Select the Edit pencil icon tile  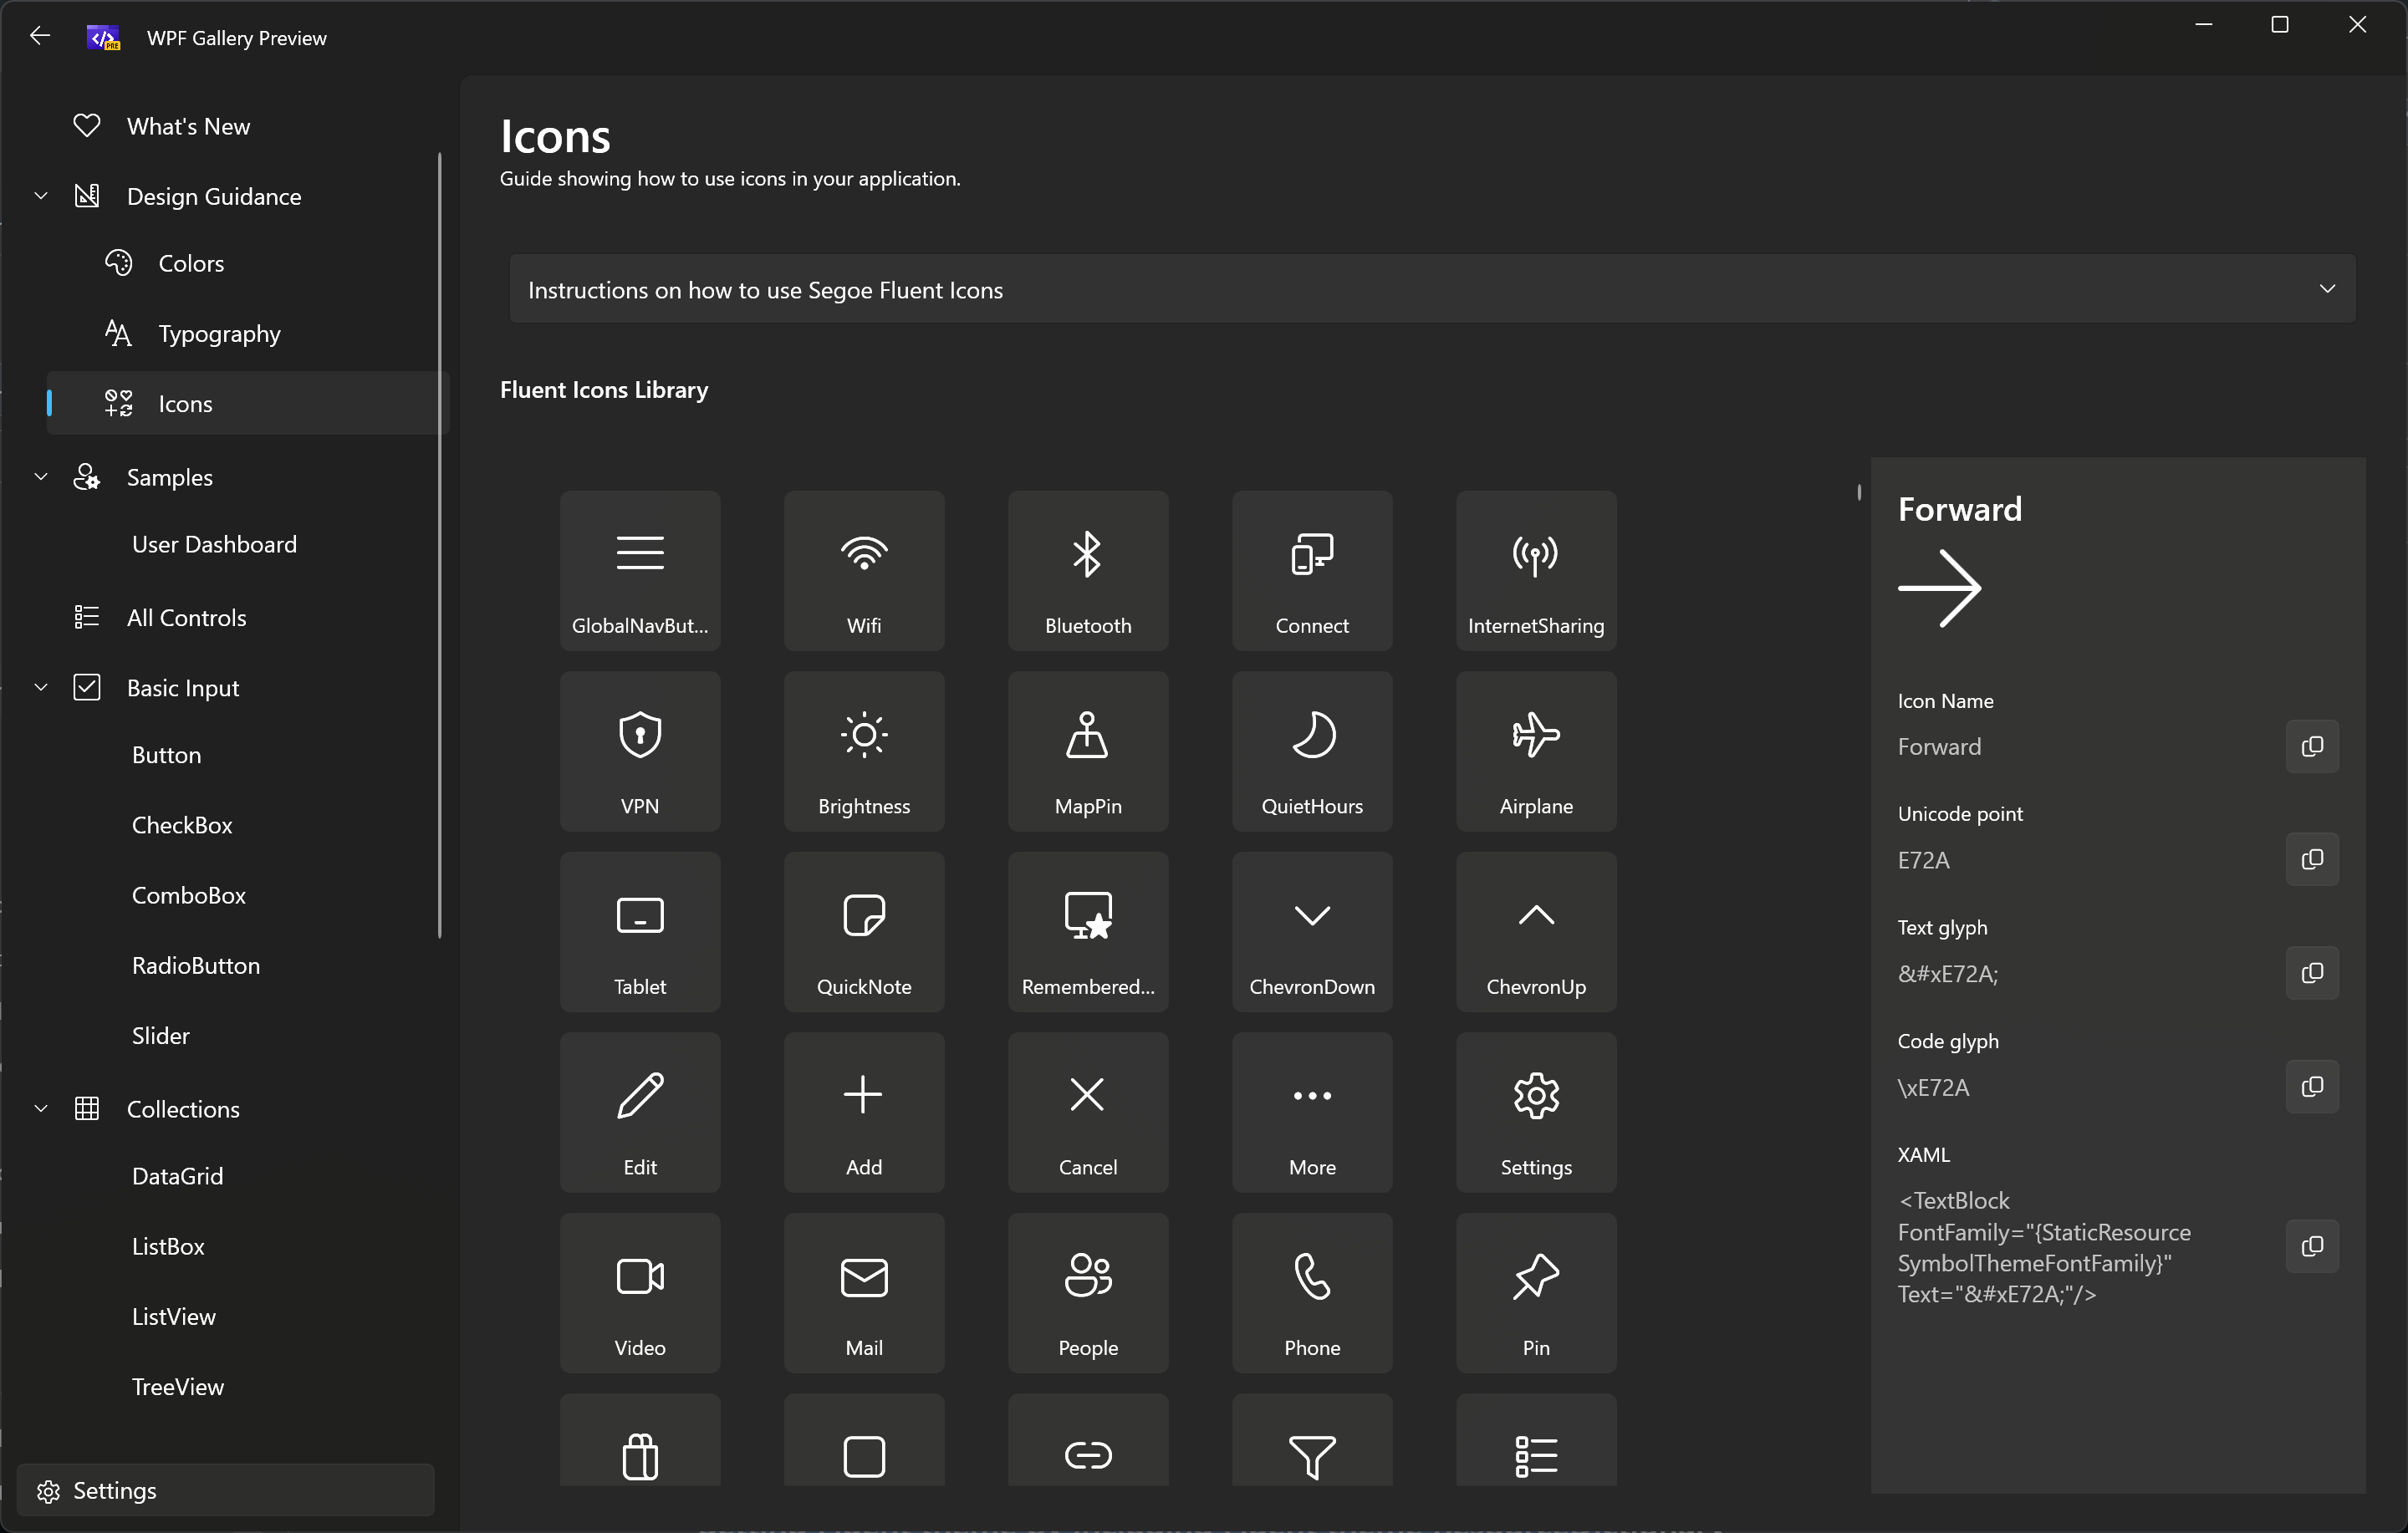coord(640,1112)
